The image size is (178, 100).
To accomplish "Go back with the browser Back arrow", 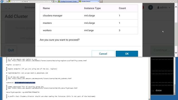I will tap(2, 1).
